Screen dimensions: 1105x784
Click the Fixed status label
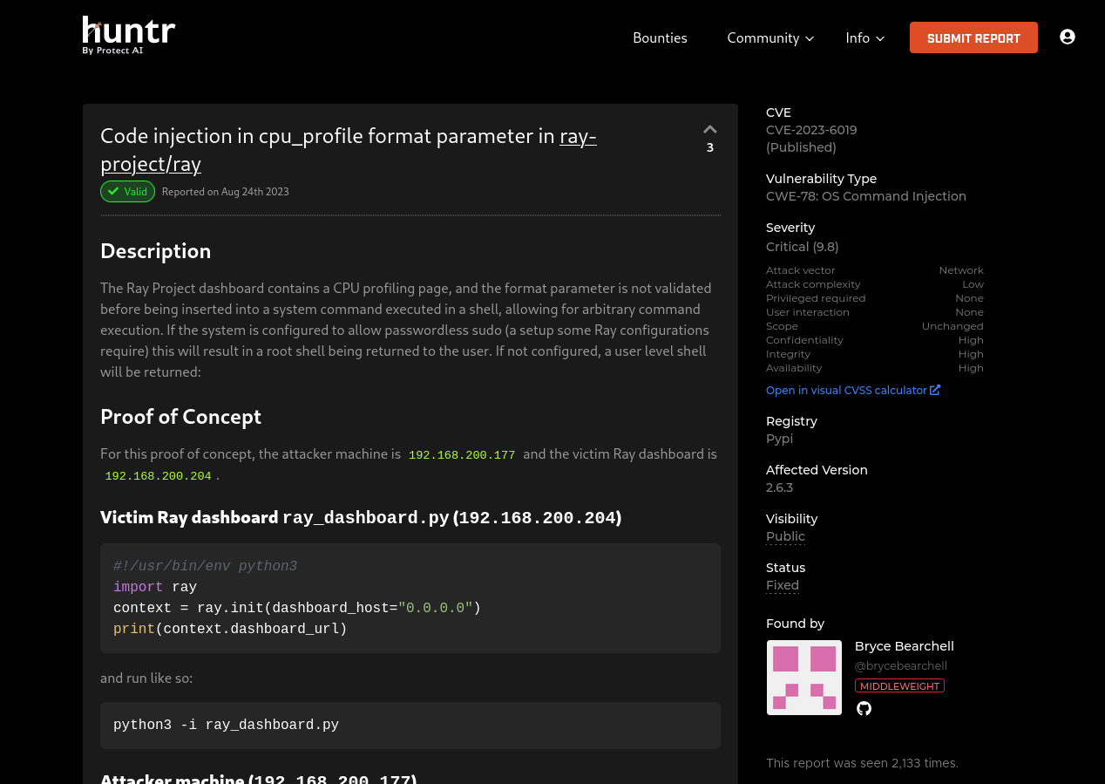pyautogui.click(x=783, y=585)
